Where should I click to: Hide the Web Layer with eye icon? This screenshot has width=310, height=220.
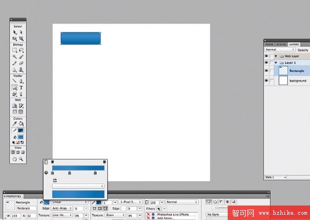pos(267,56)
